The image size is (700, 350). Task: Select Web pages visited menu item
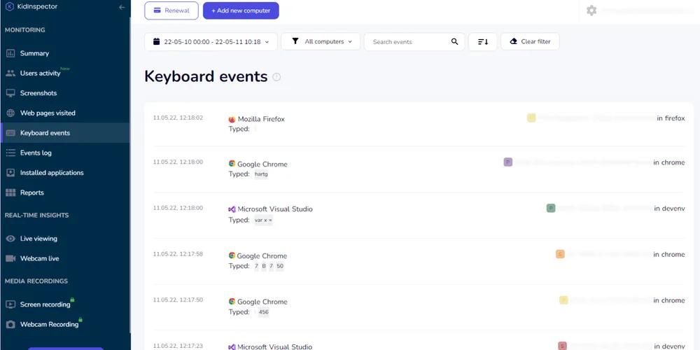pos(48,113)
